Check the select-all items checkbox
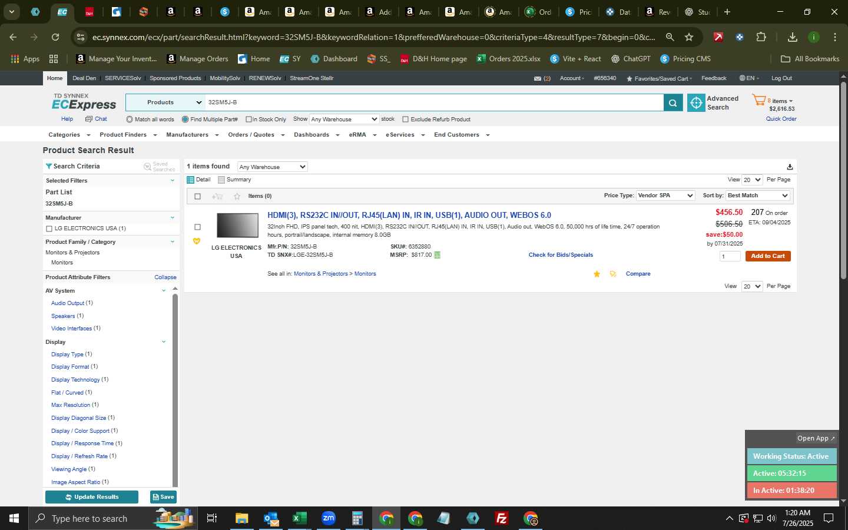This screenshot has width=848, height=530. [197, 196]
